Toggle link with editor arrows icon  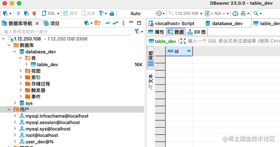[115, 23]
